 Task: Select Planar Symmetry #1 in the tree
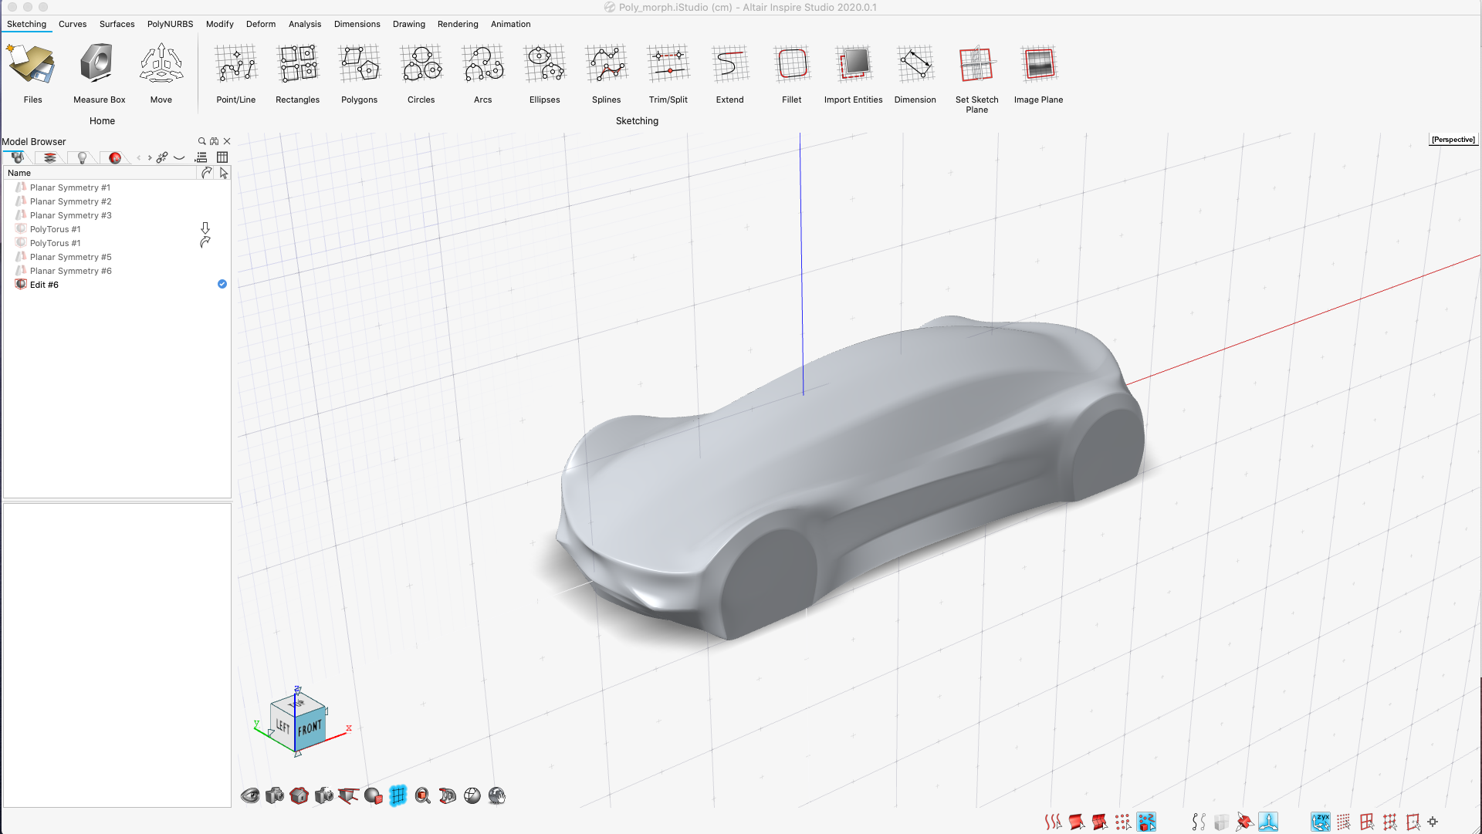click(x=70, y=187)
